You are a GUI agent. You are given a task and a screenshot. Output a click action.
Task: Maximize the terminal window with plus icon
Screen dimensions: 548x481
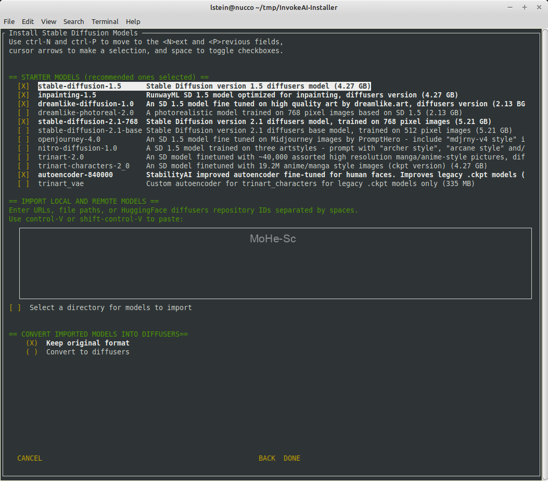click(525, 7)
